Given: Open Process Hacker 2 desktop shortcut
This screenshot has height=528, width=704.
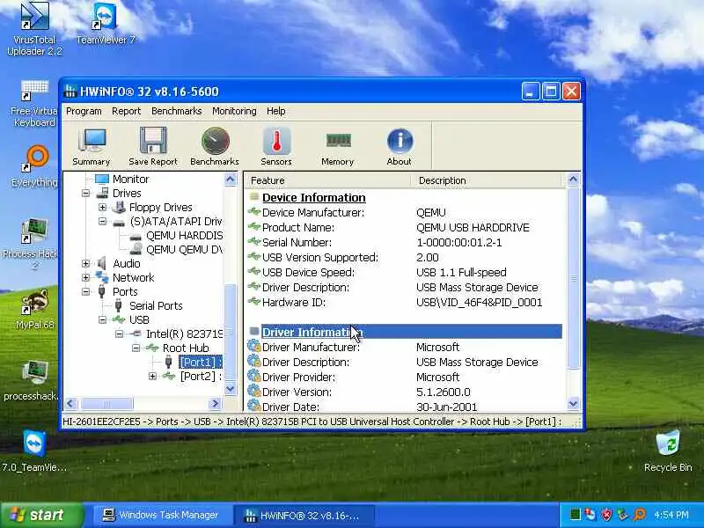Looking at the screenshot, I should pyautogui.click(x=34, y=244).
